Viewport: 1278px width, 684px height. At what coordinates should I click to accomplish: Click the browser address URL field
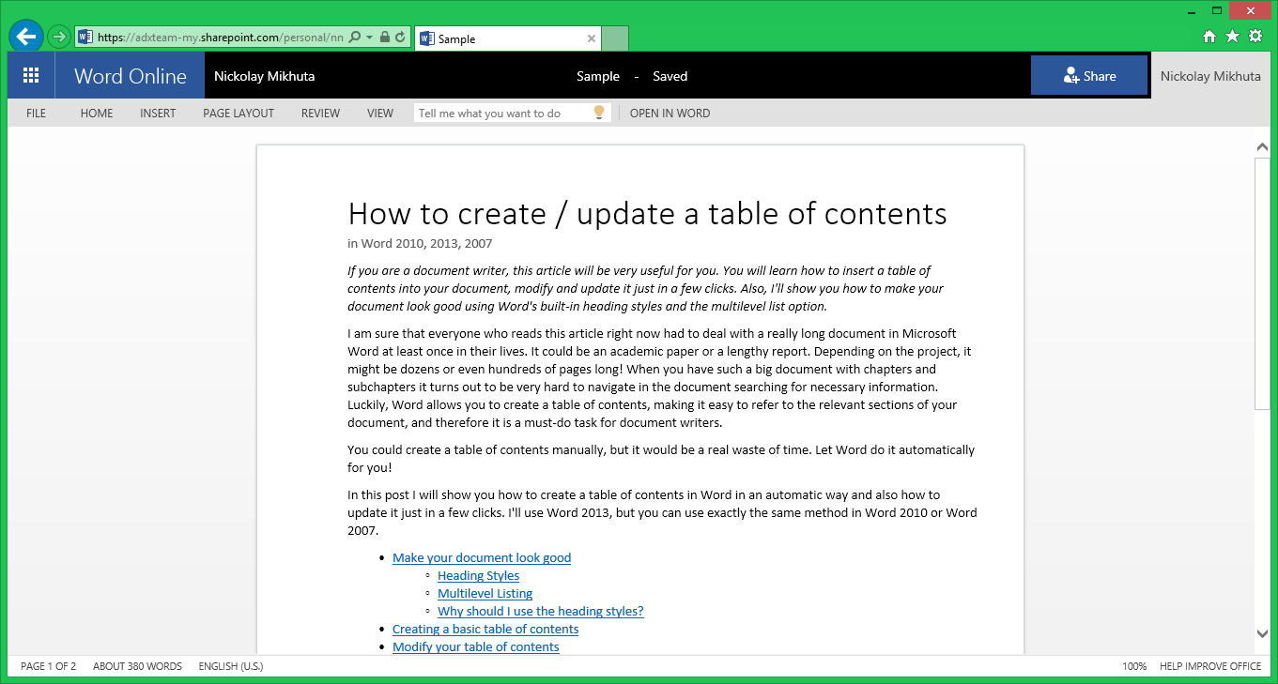[x=220, y=38]
